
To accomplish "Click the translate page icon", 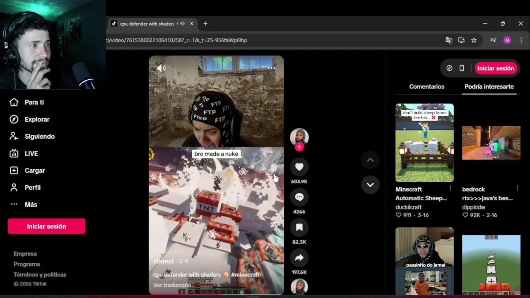I will [449, 40].
